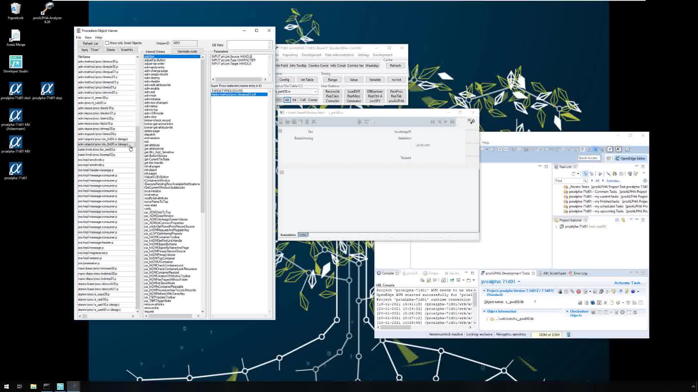Viewport: 698px width, 392px height.
Task: Select the Ed toggle in proALPHA tools window
Action: pos(294,100)
